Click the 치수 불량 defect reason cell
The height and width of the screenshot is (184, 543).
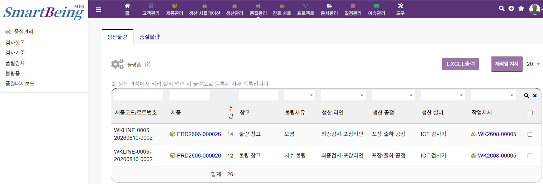click(295, 156)
